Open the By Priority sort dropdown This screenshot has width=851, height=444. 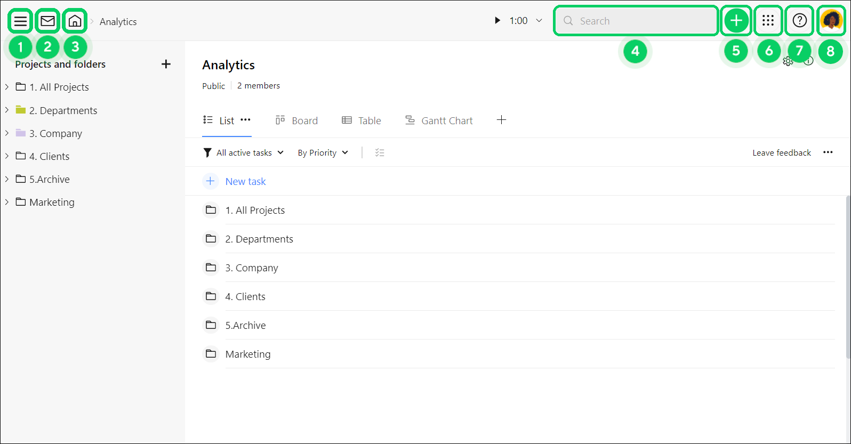323,153
